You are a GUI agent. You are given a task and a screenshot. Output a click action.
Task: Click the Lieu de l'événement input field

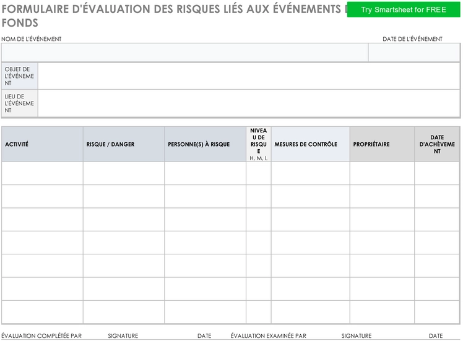[x=249, y=103]
